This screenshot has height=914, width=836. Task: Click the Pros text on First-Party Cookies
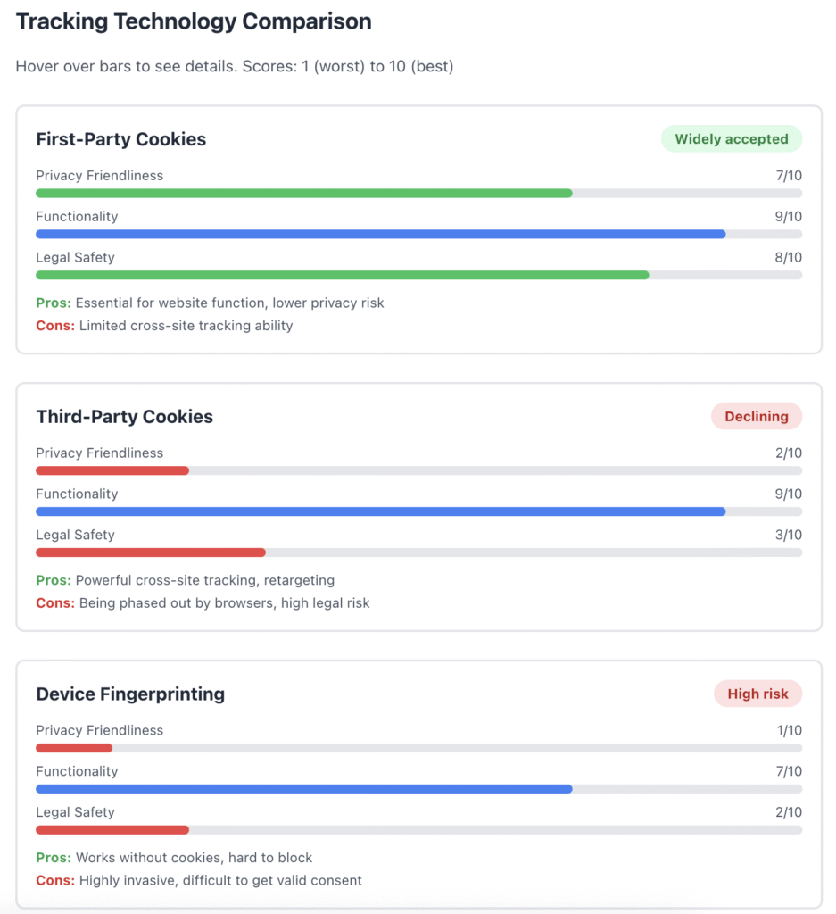[x=210, y=303]
